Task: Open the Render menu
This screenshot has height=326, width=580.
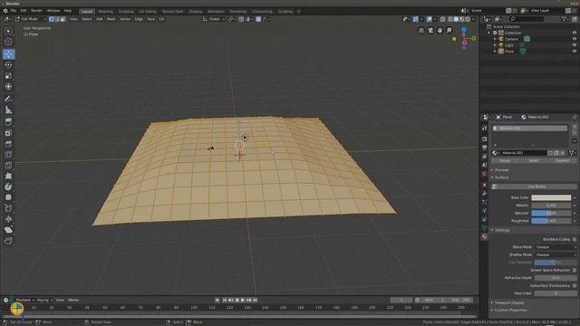Action: tap(36, 11)
